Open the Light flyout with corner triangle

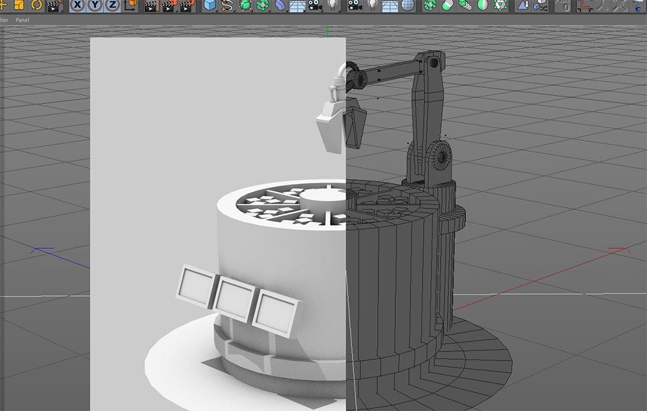(x=332, y=5)
